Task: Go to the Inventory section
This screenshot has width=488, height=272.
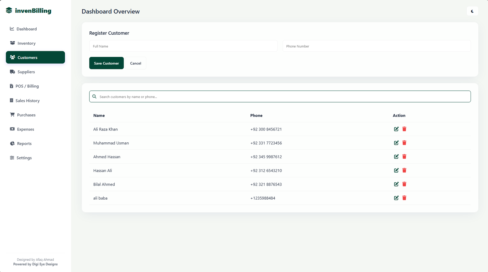Action: (27, 43)
